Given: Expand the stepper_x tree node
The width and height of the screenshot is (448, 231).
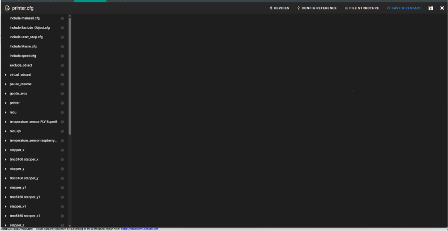Looking at the screenshot, I should pyautogui.click(x=6, y=150).
